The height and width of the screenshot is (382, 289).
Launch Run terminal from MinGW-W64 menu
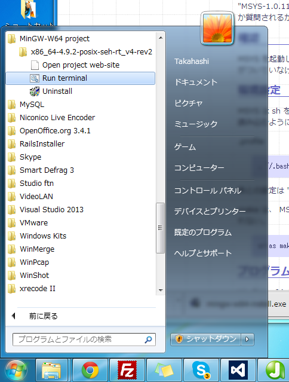click(80, 78)
